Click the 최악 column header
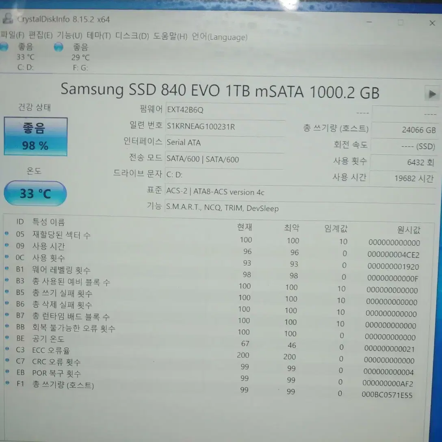This screenshot has height=442, width=442. (291, 228)
